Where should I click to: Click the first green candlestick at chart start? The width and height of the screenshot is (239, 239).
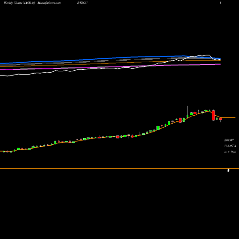4,152
